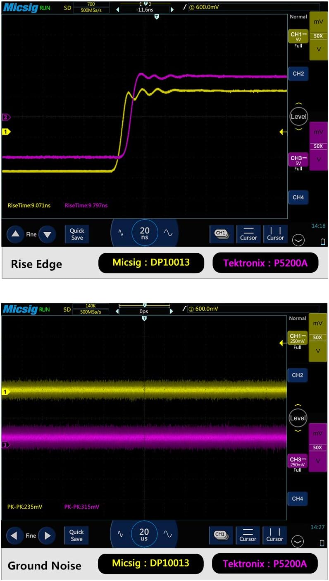Toggle RUN state in the Rise Edge screen
This screenshot has height=581, width=329.
pos(45,8)
